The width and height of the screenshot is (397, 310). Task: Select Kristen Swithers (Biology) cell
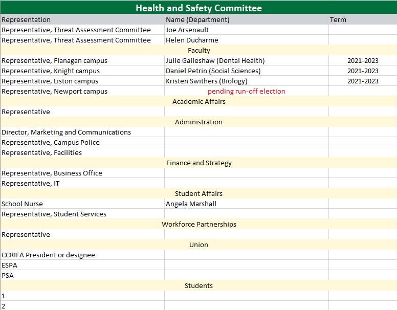pyautogui.click(x=206, y=81)
